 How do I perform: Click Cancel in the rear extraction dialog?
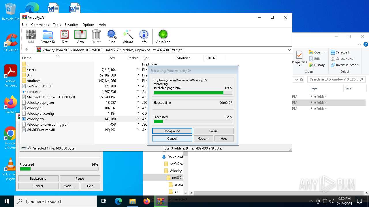pos(38,186)
